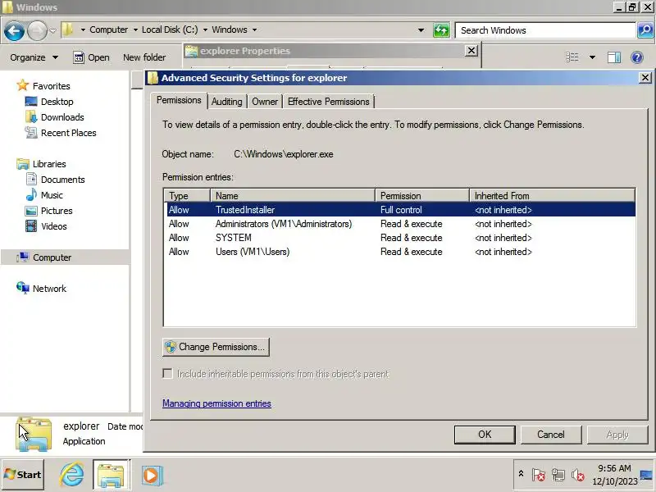Image resolution: width=656 pixels, height=492 pixels.
Task: Open Videos library
Action: 54,226
